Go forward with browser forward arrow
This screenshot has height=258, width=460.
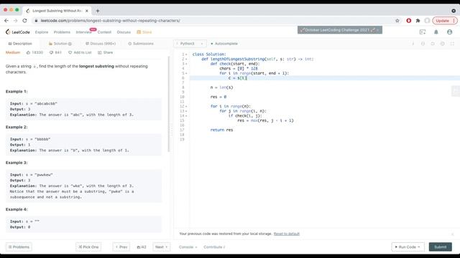(x=16, y=21)
